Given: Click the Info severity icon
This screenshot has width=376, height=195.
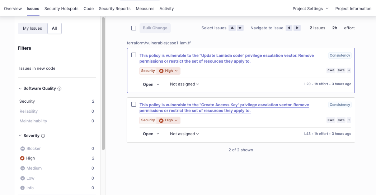Looking at the screenshot, I should pyautogui.click(x=23, y=188).
